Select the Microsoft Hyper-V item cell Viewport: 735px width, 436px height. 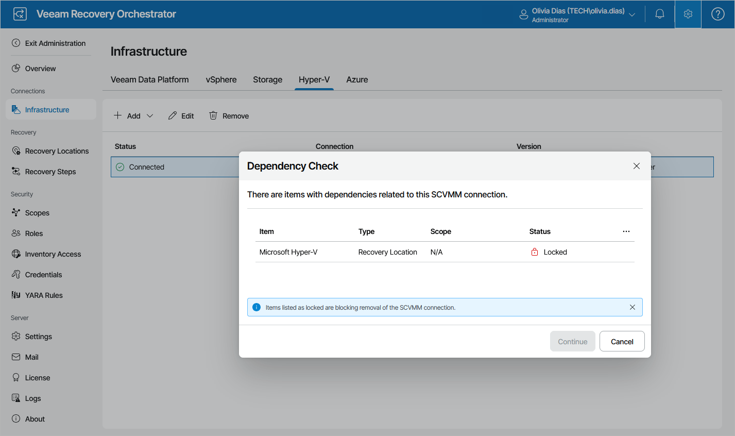click(x=288, y=252)
